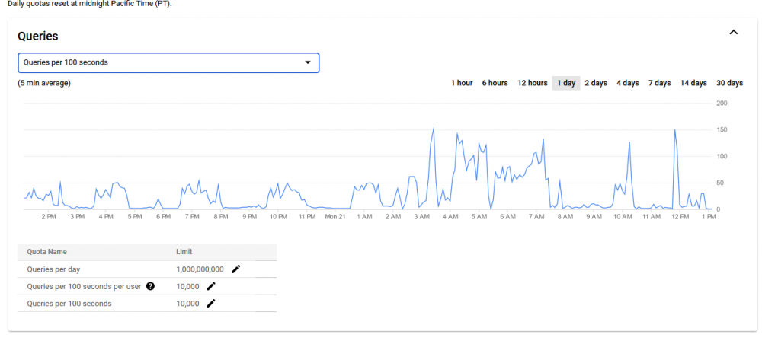Viewport: 762px width, 341px height.
Task: Show the 30 days range
Action: 729,83
